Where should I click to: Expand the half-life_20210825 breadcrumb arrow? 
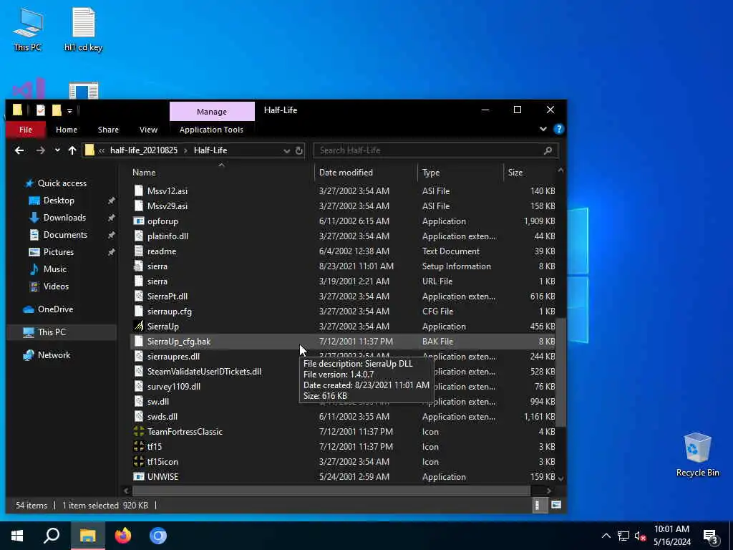click(x=185, y=150)
